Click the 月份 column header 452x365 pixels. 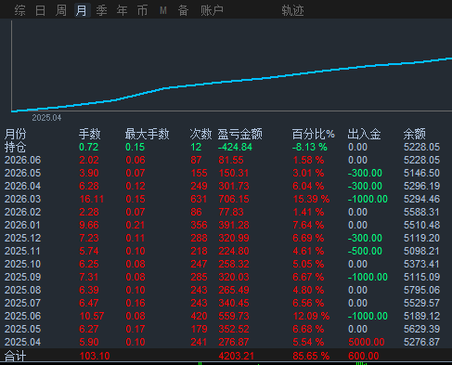click(x=16, y=134)
